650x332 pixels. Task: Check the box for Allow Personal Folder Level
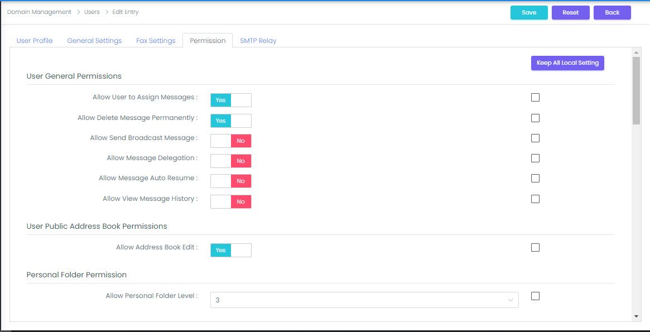(535, 296)
